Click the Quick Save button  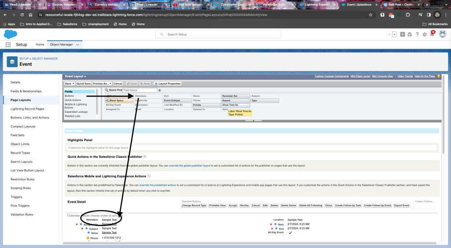[x=83, y=83]
